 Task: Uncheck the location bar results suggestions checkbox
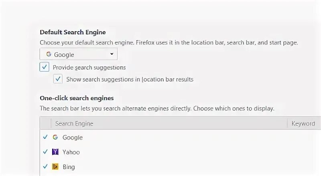tap(58, 79)
